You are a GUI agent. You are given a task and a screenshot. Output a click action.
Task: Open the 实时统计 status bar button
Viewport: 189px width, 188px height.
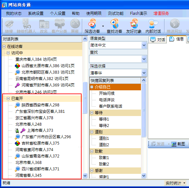pos(175,183)
